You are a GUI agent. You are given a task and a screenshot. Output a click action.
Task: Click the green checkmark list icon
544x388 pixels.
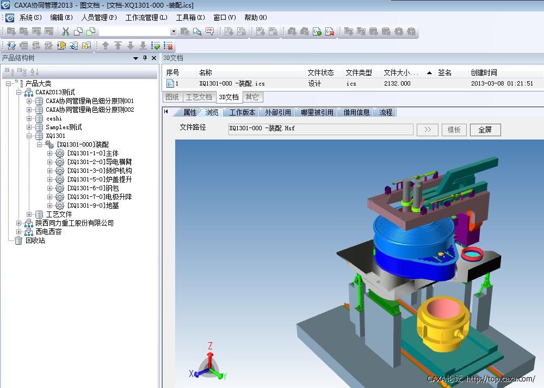[156, 46]
